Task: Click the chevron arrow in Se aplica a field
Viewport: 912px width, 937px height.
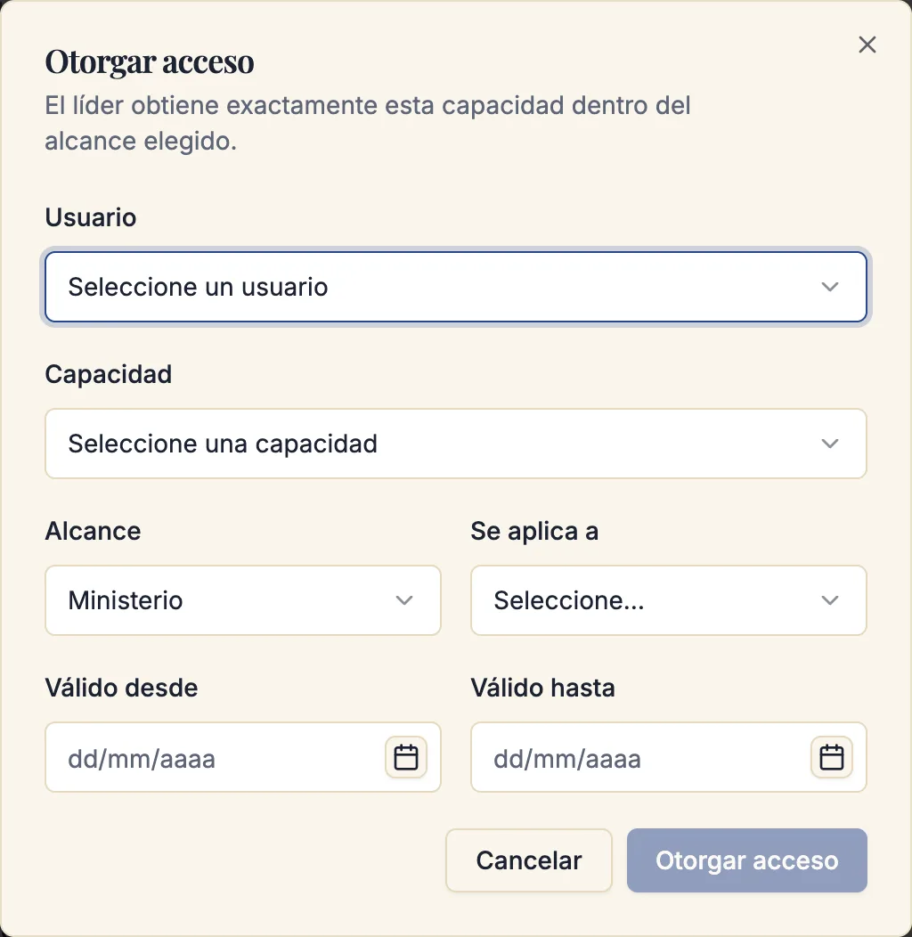Action: [x=829, y=600]
